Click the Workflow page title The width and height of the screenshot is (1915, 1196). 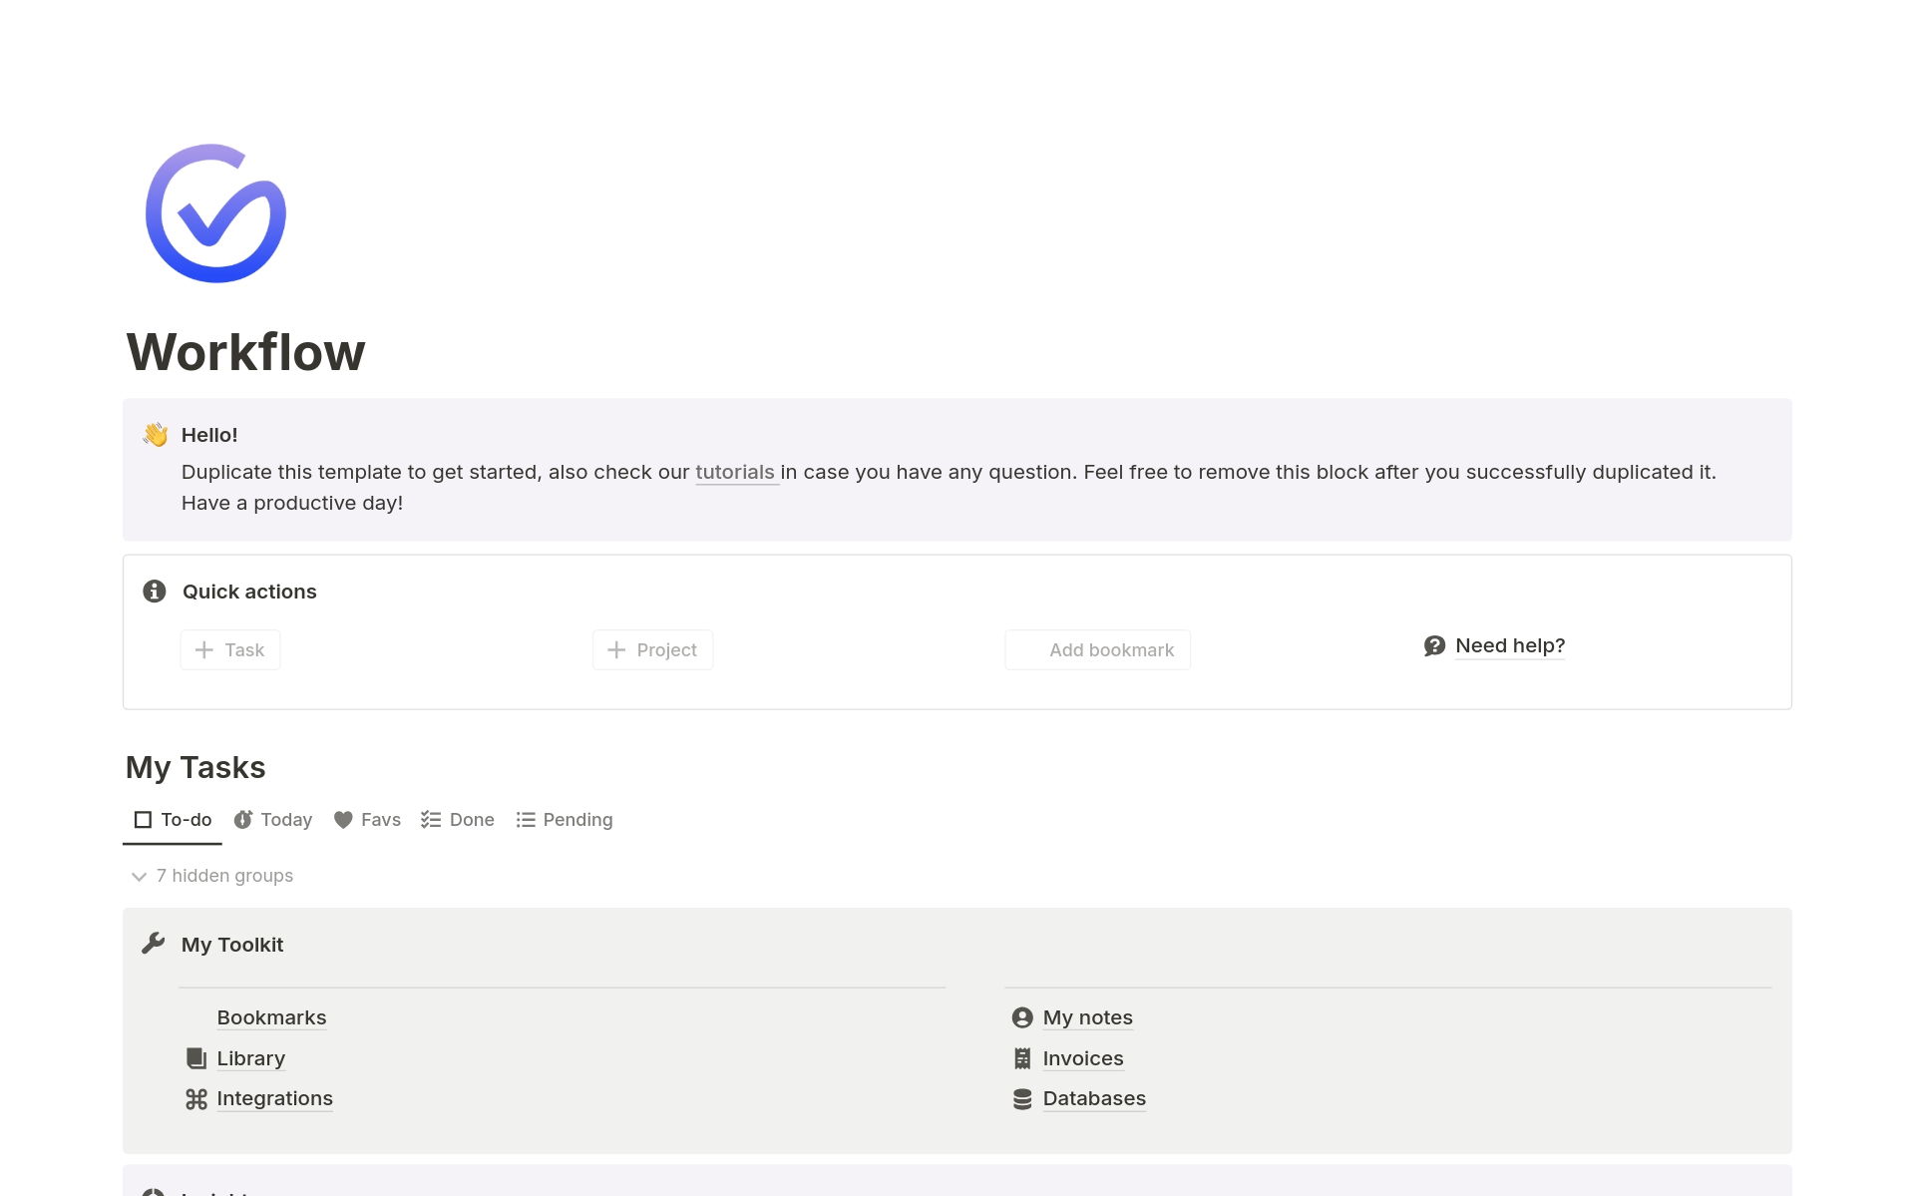(246, 352)
